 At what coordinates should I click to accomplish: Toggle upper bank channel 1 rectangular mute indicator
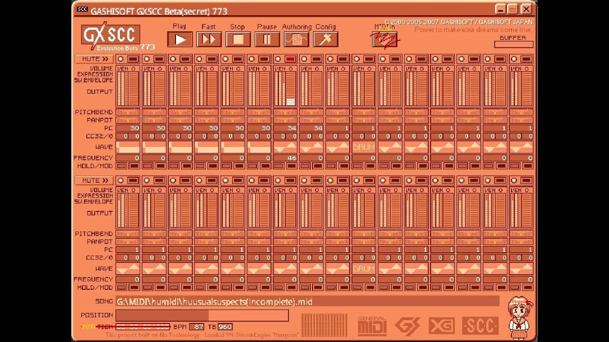pyautogui.click(x=133, y=59)
